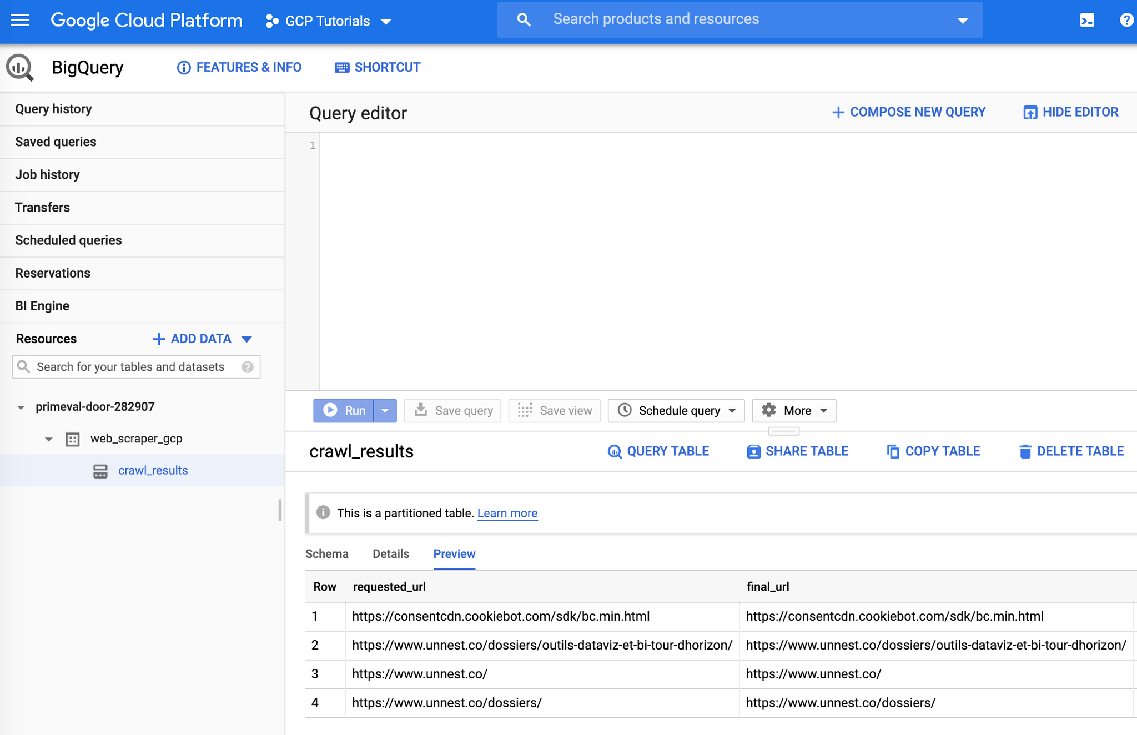This screenshot has width=1137, height=735.
Task: Click the Search products and resources field
Action: coord(740,19)
